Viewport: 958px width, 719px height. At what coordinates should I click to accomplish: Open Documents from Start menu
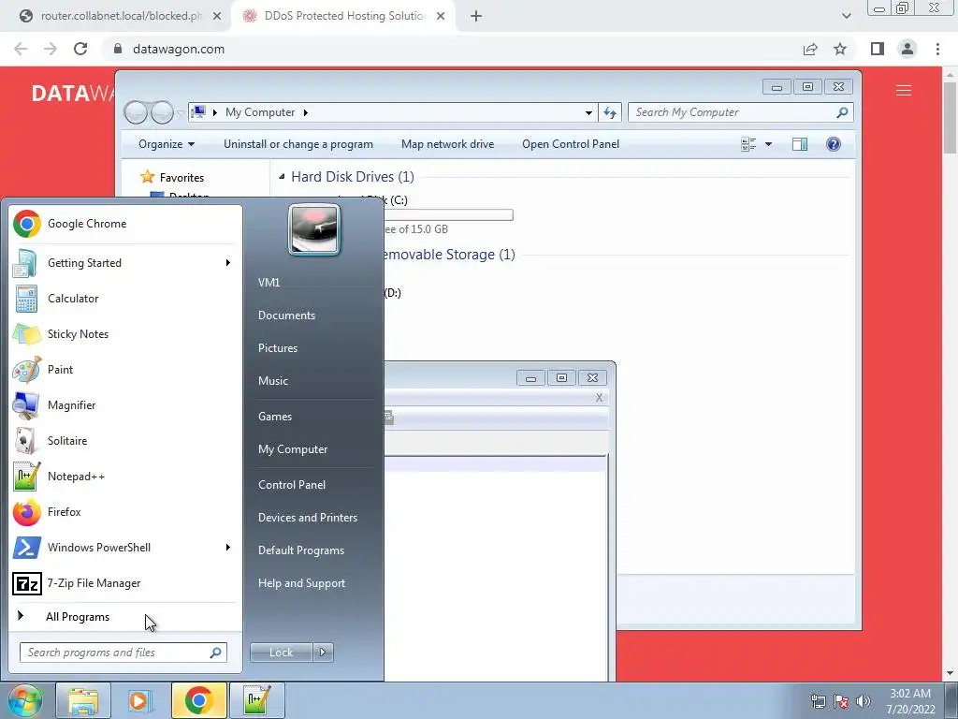(x=286, y=315)
